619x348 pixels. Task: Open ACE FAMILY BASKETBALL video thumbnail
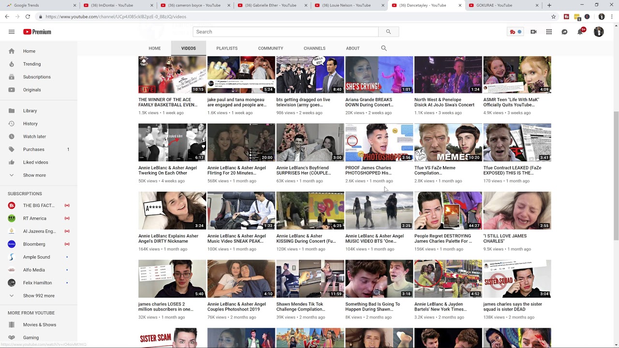click(x=172, y=75)
